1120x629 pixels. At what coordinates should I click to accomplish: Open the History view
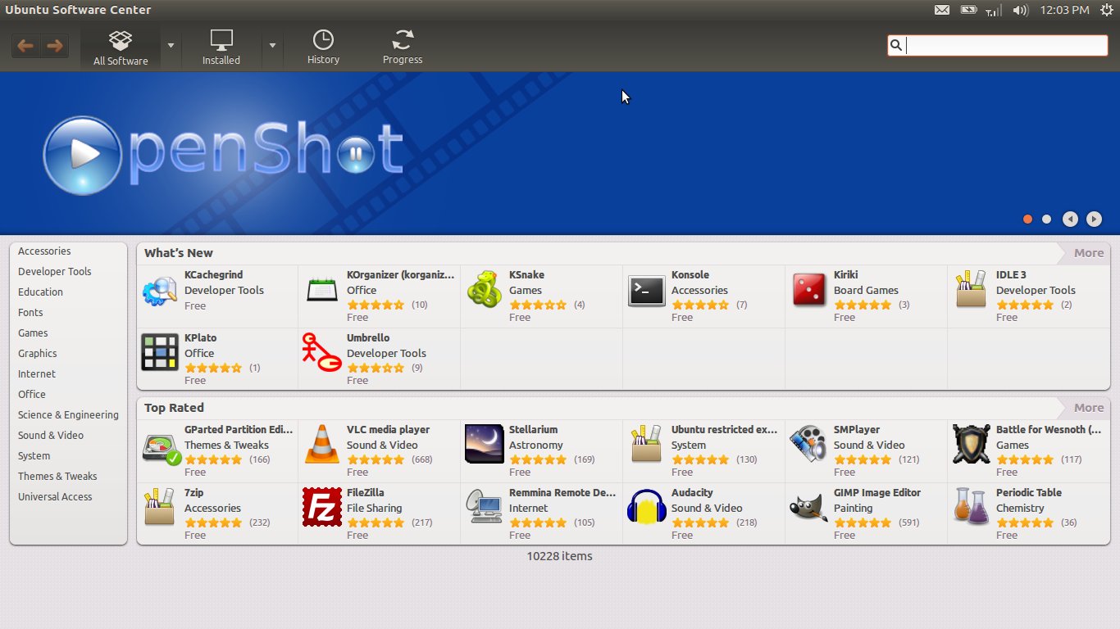tap(323, 48)
